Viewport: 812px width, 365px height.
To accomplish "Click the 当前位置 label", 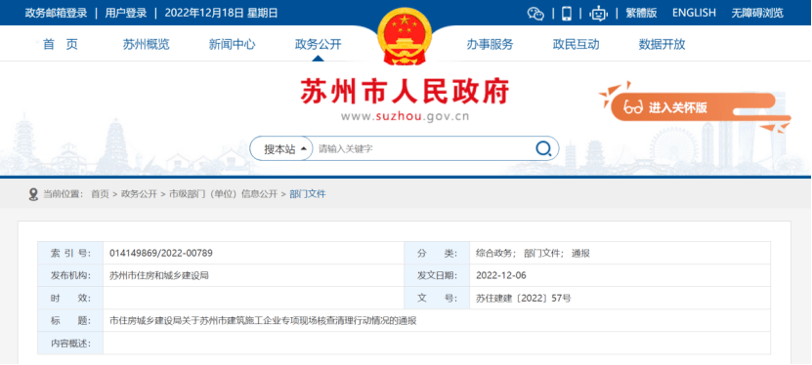I will click(63, 194).
